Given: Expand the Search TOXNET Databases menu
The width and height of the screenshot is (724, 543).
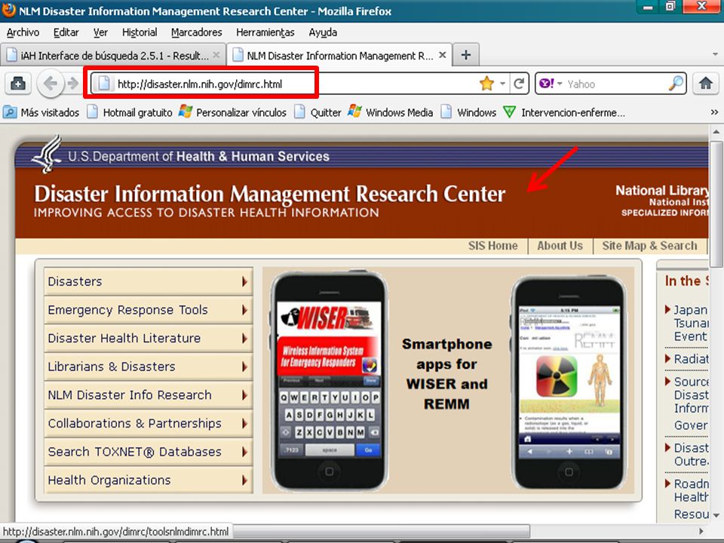Looking at the screenshot, I should 149,452.
